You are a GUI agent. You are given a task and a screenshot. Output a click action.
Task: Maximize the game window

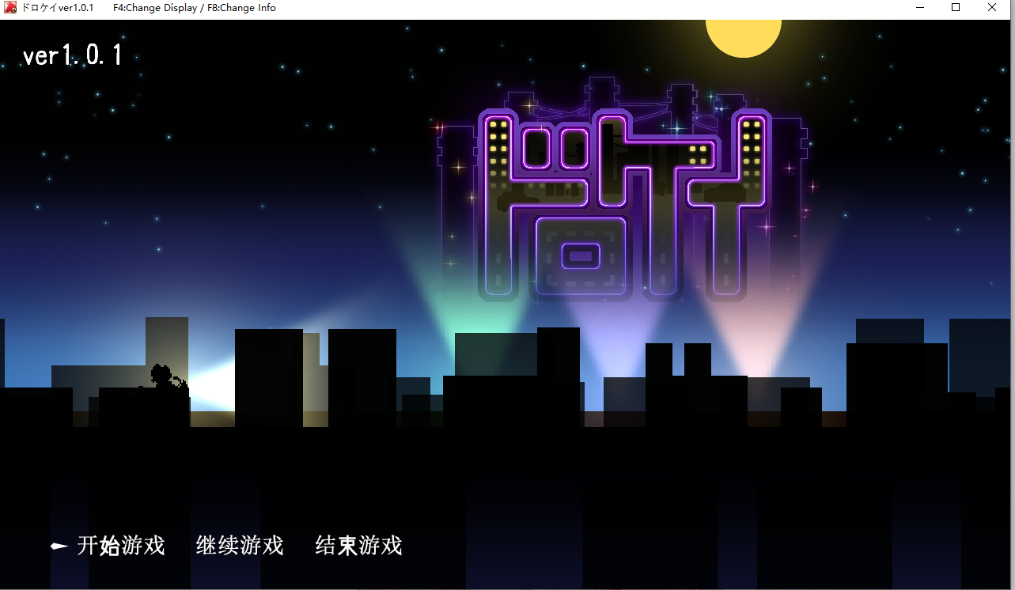pyautogui.click(x=955, y=7)
